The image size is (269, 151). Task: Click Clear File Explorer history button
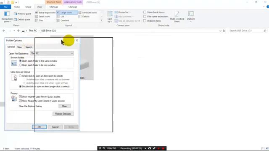tap(64, 106)
